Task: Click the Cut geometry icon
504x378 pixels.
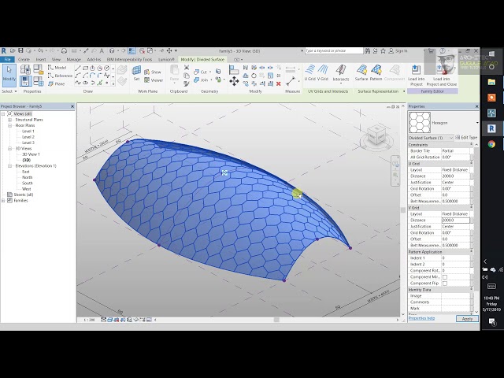Action: tap(201, 72)
